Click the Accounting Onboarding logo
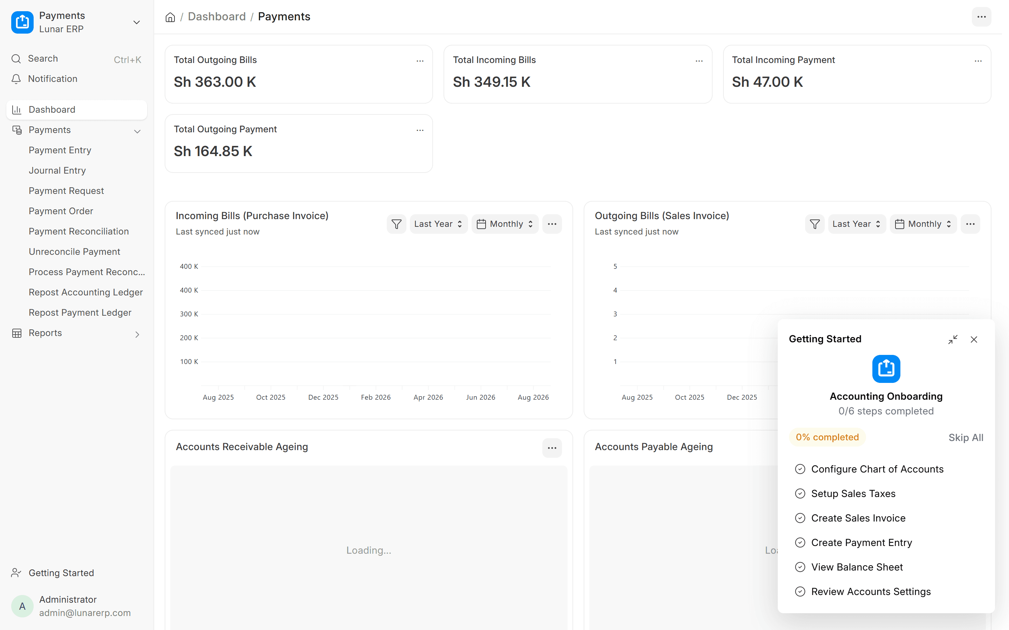Viewport: 1009px width, 630px height. 886,369
